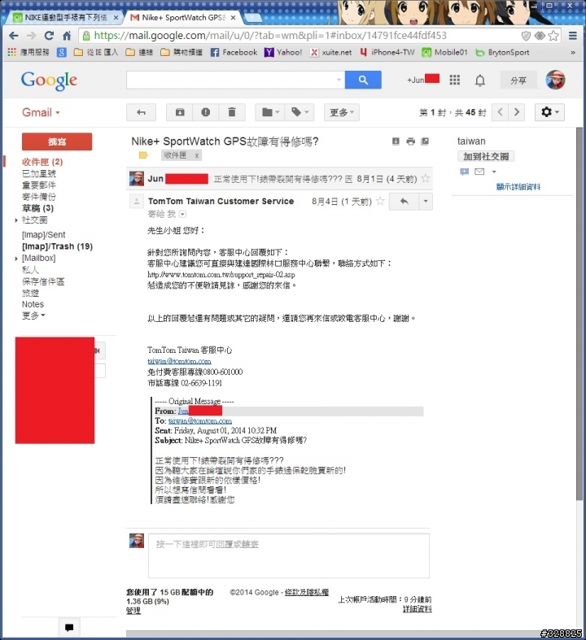Expand all messages icon
Screen dimensions: 586x640
point(396,141)
